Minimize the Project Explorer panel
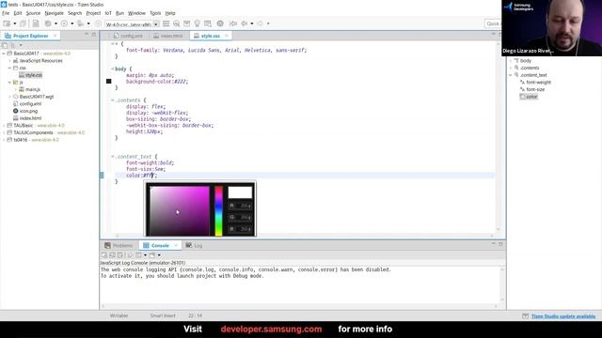Viewport: 602px width, 338px height. click(87, 35)
